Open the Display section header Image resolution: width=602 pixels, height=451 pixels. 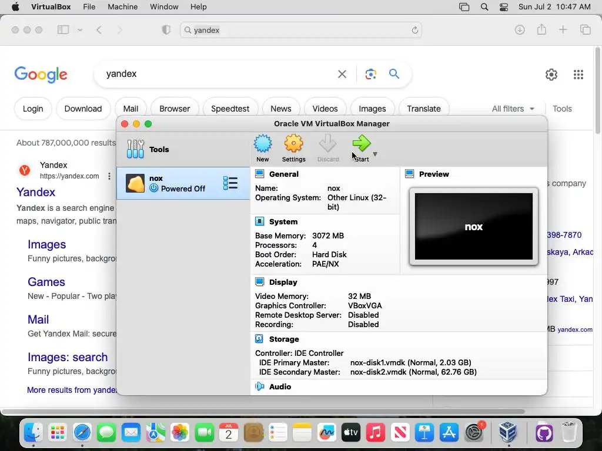[283, 282]
